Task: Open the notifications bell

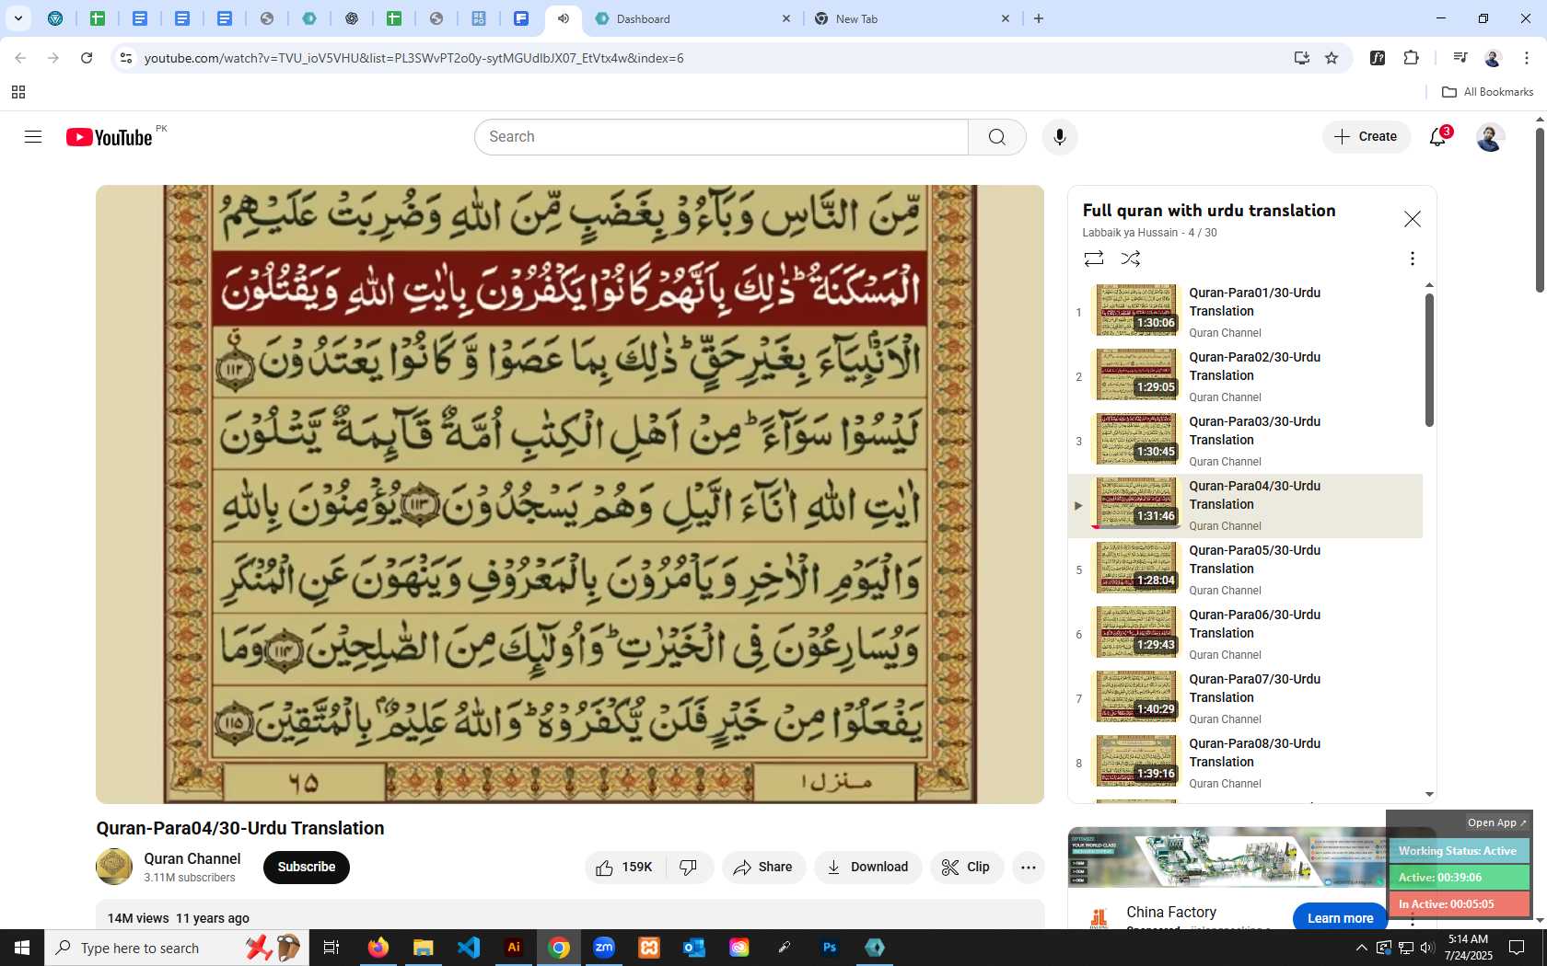Action: coord(1438,137)
